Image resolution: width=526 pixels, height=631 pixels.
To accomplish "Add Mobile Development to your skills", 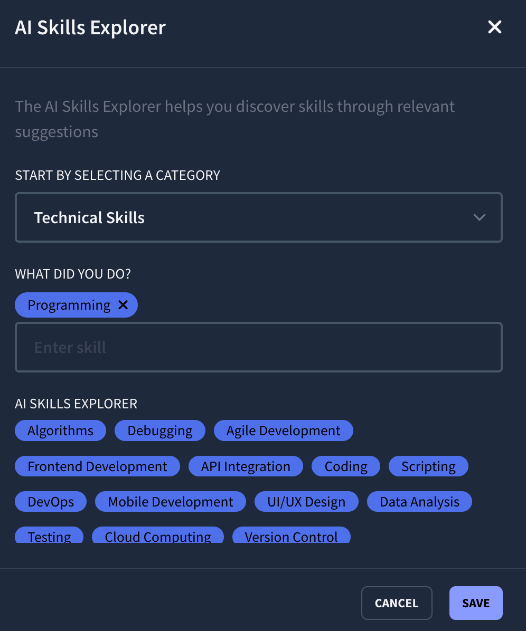I will (x=170, y=502).
